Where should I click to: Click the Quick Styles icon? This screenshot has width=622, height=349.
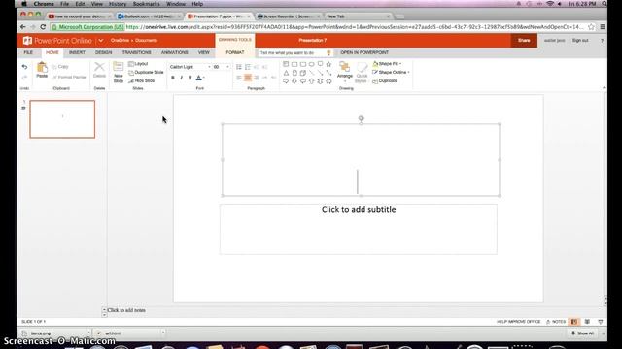tap(362, 68)
